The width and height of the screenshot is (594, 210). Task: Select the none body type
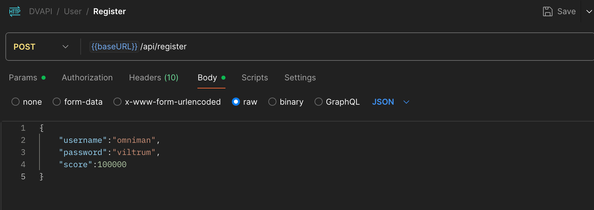[x=16, y=102]
